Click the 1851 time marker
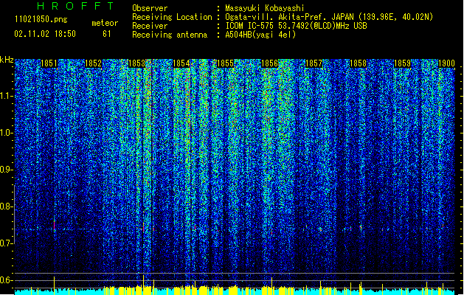The image size is (464, 295). (49, 63)
